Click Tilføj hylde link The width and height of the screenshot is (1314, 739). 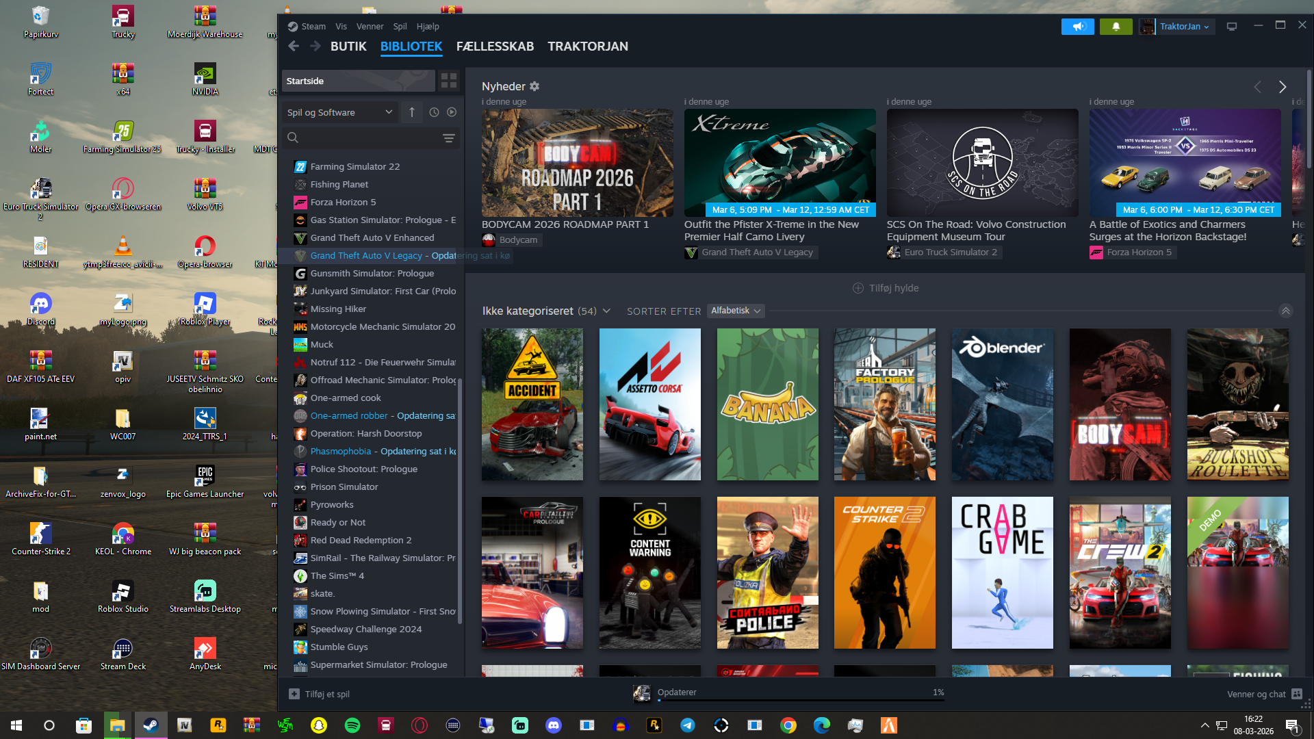(886, 288)
